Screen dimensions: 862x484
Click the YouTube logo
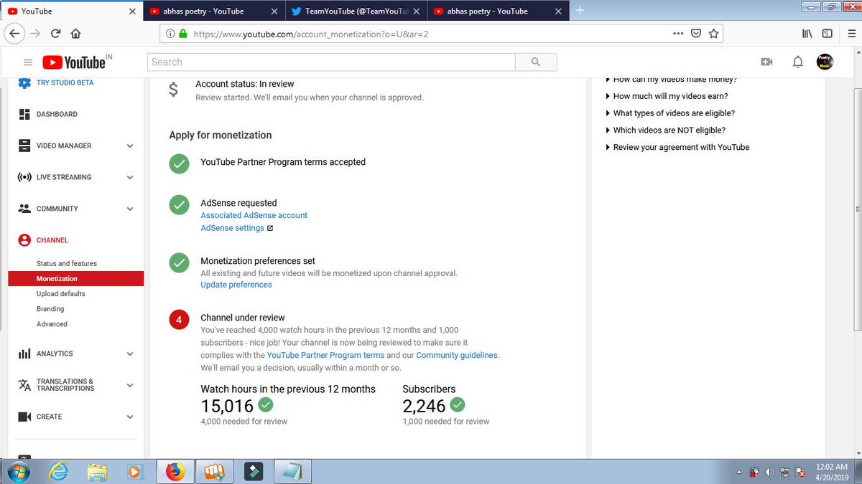tap(74, 62)
